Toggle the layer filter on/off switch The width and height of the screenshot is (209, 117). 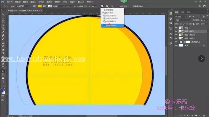point(208,16)
